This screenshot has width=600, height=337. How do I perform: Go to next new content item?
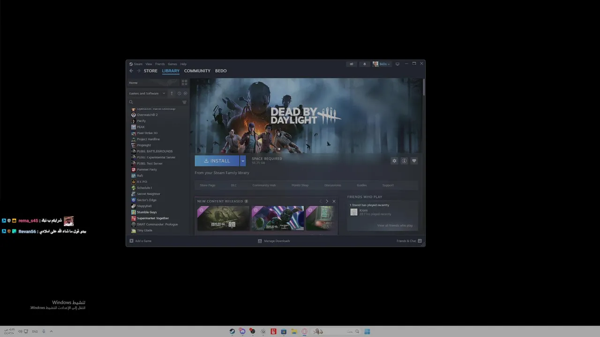coord(327,201)
